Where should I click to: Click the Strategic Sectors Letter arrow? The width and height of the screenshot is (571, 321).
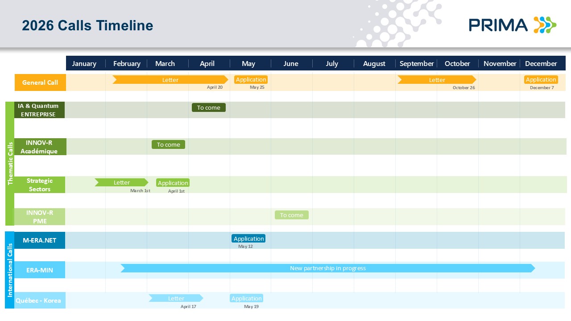coord(121,182)
